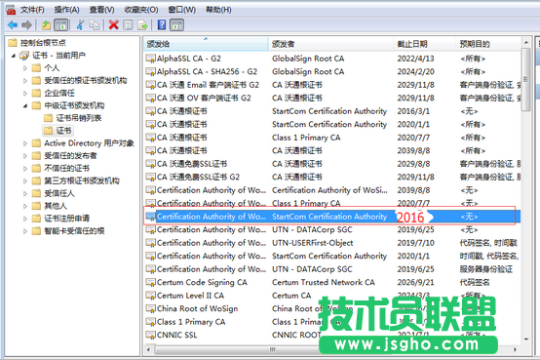540x360 pixels.
Task: Click the 2019/7/10 expiry date cell
Action: point(415,243)
